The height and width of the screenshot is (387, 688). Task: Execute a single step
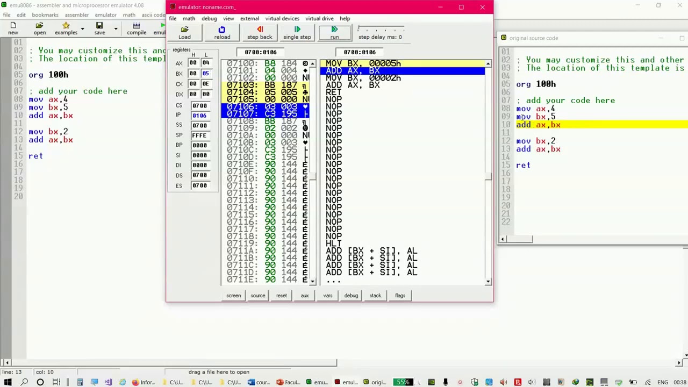pos(297,33)
